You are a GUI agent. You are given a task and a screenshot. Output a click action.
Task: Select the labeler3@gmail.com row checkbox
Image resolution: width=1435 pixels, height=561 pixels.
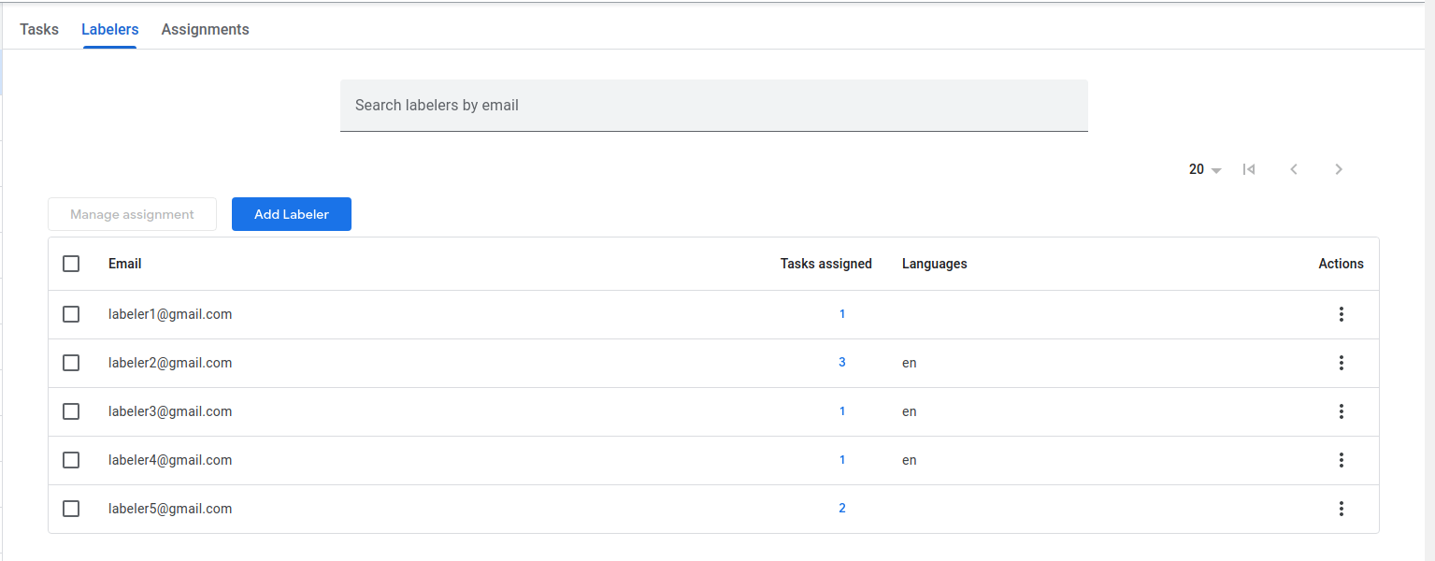point(71,411)
